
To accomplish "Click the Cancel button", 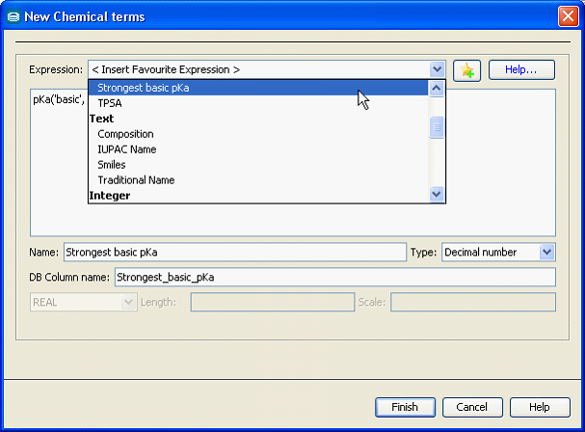I will (472, 407).
